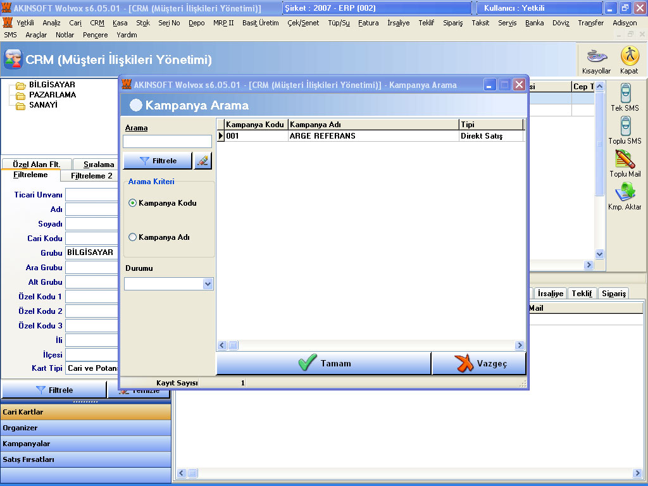The height and width of the screenshot is (486, 648).
Task: Click the bottom panel right scroll arrow
Action: point(637,473)
